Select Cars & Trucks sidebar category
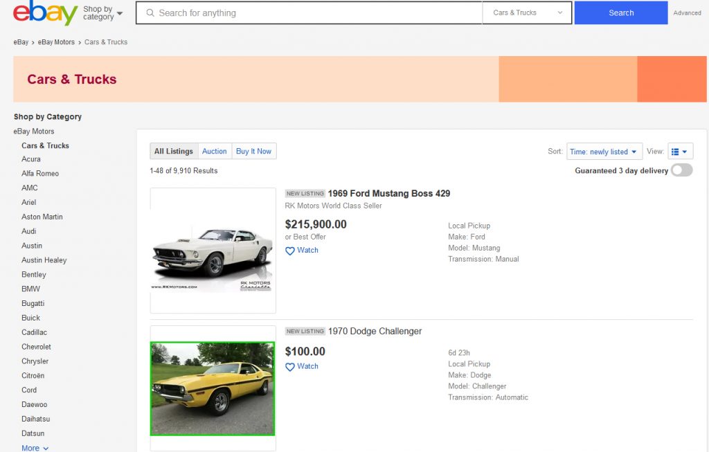The image size is (709, 452). tap(45, 145)
